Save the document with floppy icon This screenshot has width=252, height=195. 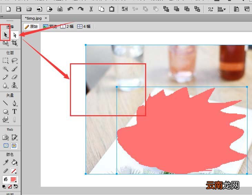coord(19,9)
